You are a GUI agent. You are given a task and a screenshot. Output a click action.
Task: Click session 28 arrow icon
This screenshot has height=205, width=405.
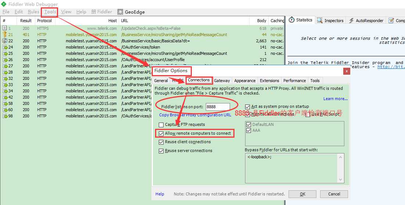(x=5, y=72)
